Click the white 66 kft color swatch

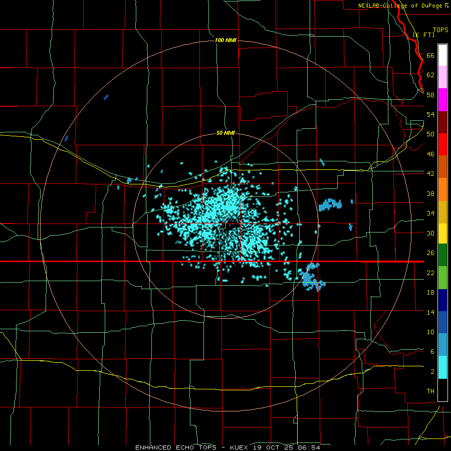[442, 55]
